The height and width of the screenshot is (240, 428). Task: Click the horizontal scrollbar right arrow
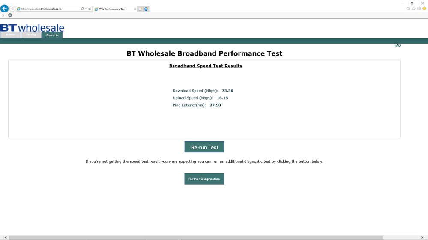pyautogui.click(x=422, y=237)
